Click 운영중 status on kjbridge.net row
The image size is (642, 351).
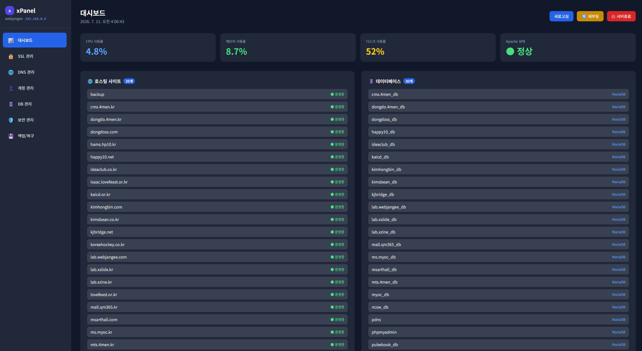tap(338, 232)
